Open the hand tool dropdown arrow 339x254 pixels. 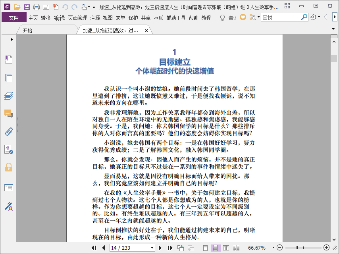point(89,8)
